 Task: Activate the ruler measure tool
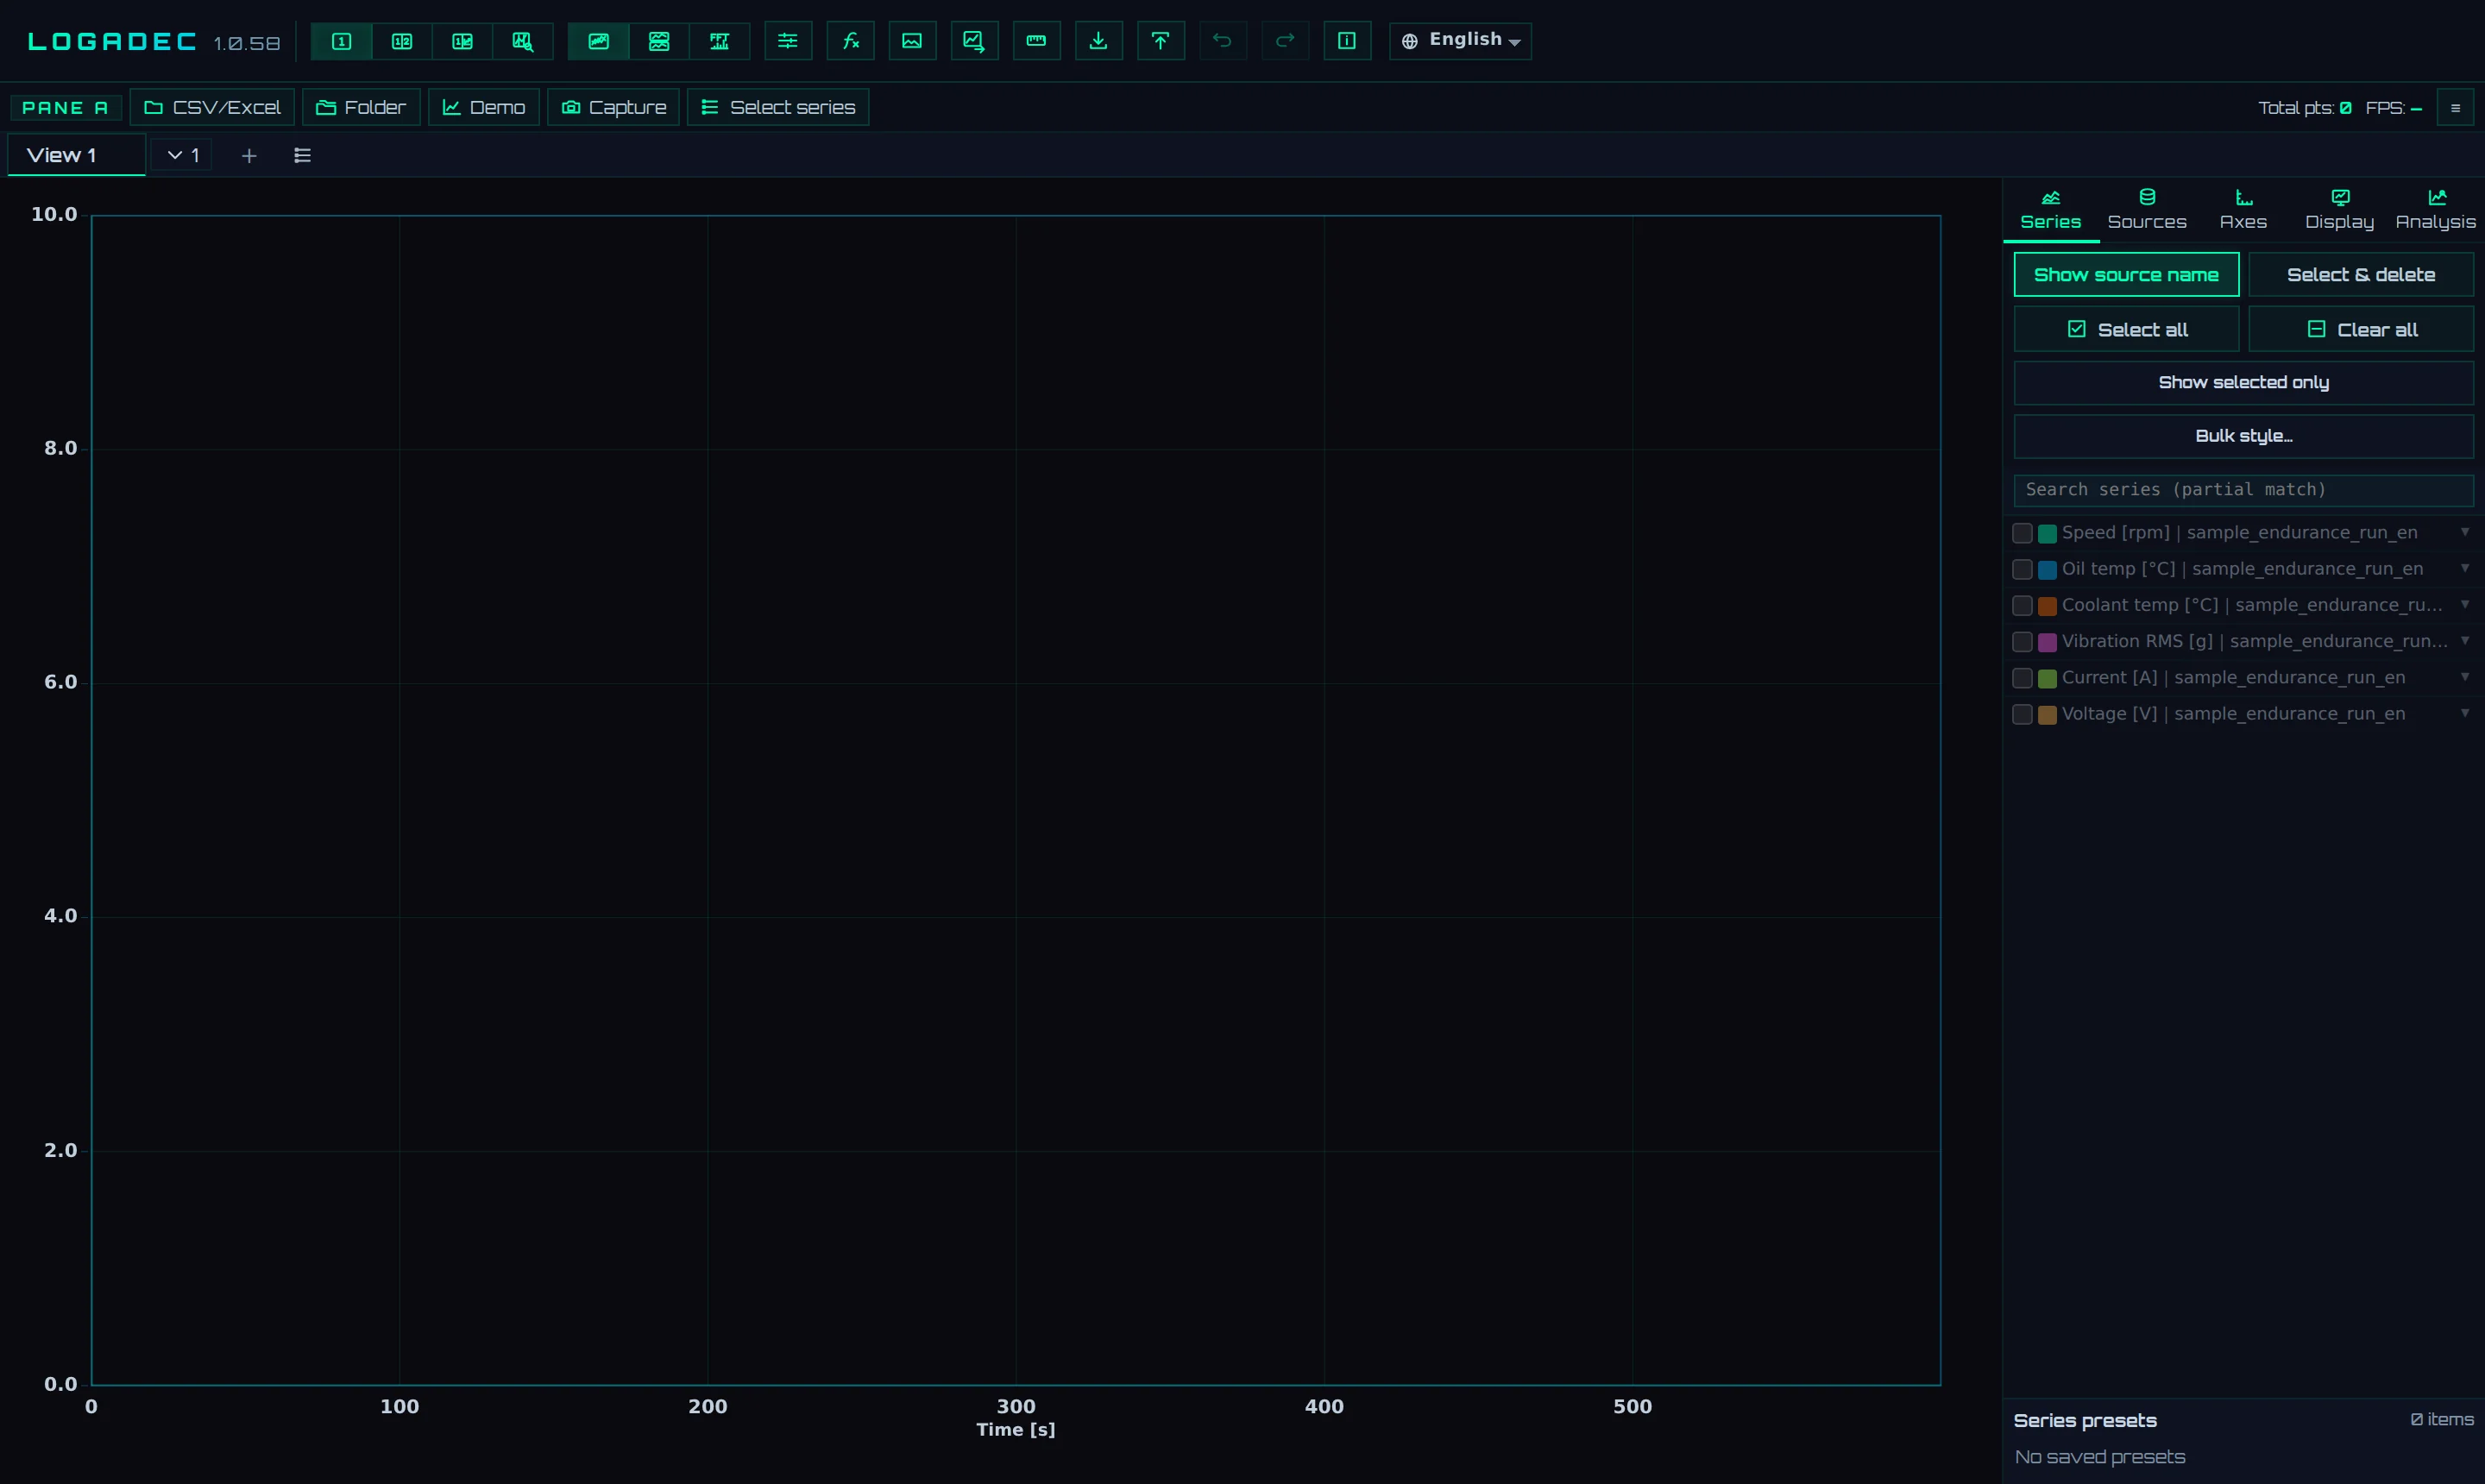coord(1036,41)
